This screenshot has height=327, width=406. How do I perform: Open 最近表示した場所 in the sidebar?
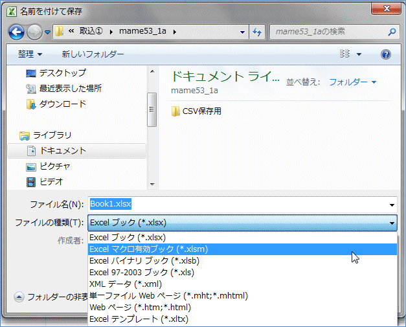(x=70, y=88)
